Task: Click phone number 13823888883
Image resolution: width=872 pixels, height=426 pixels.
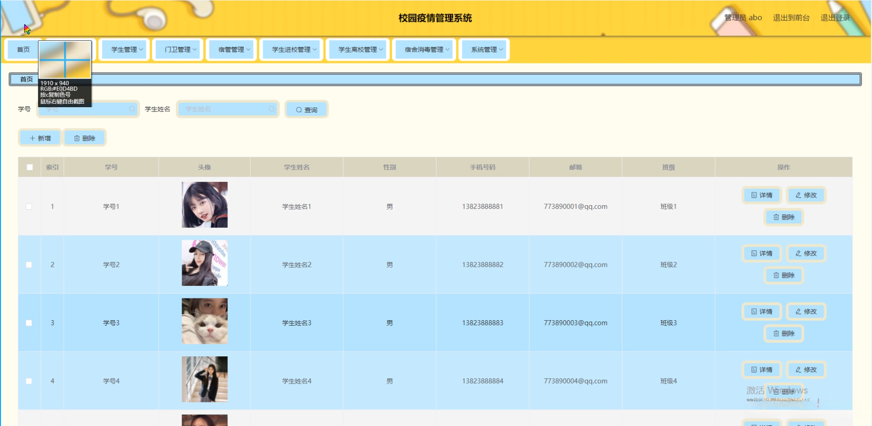Action: [x=483, y=323]
